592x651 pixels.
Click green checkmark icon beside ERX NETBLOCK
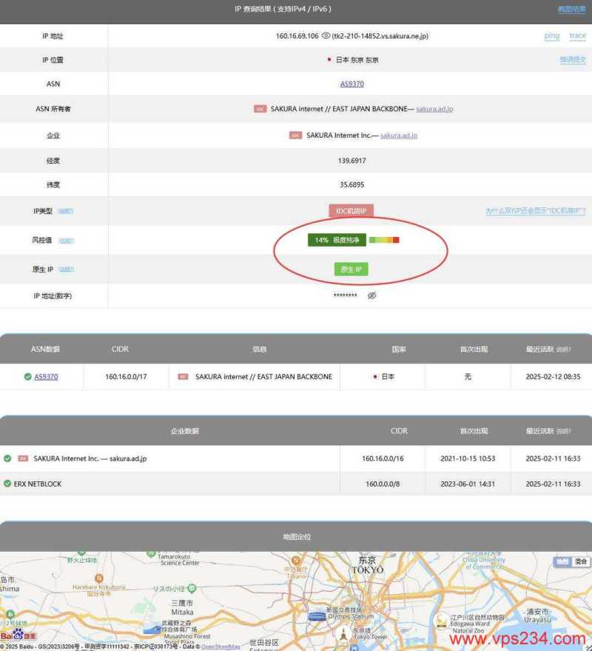7,484
